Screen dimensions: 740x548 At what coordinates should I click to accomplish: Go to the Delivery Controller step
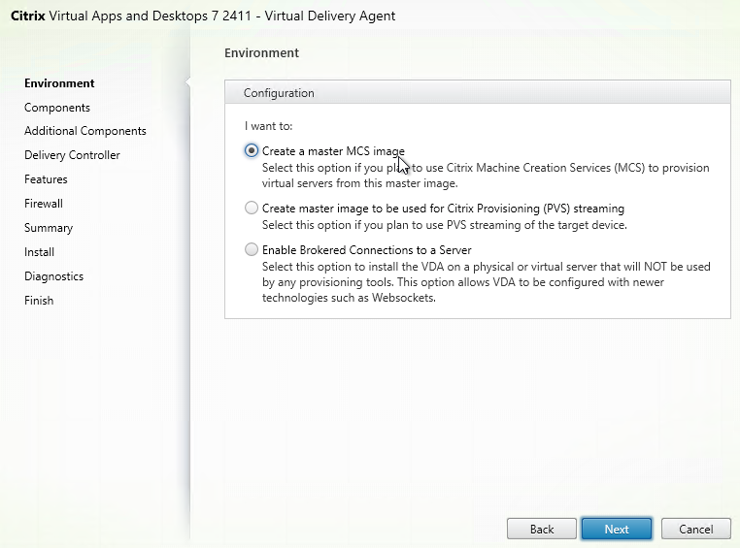tap(72, 155)
